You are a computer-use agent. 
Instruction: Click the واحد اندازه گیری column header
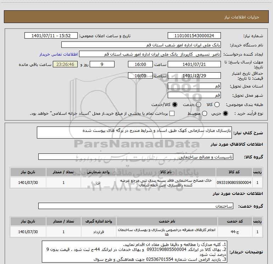(99, 221)
